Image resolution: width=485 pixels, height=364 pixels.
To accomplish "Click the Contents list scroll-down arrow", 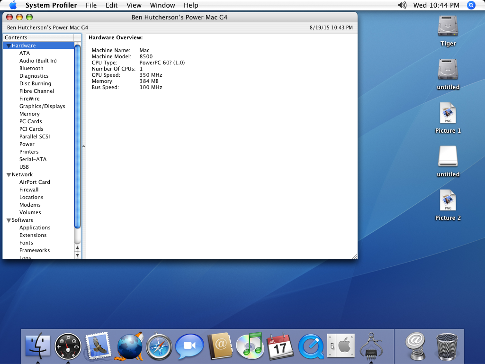I will point(78,255).
